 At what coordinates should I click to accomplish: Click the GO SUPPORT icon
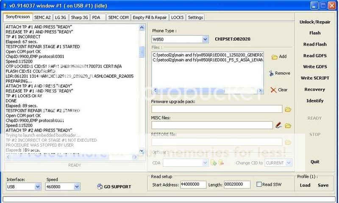100,187
